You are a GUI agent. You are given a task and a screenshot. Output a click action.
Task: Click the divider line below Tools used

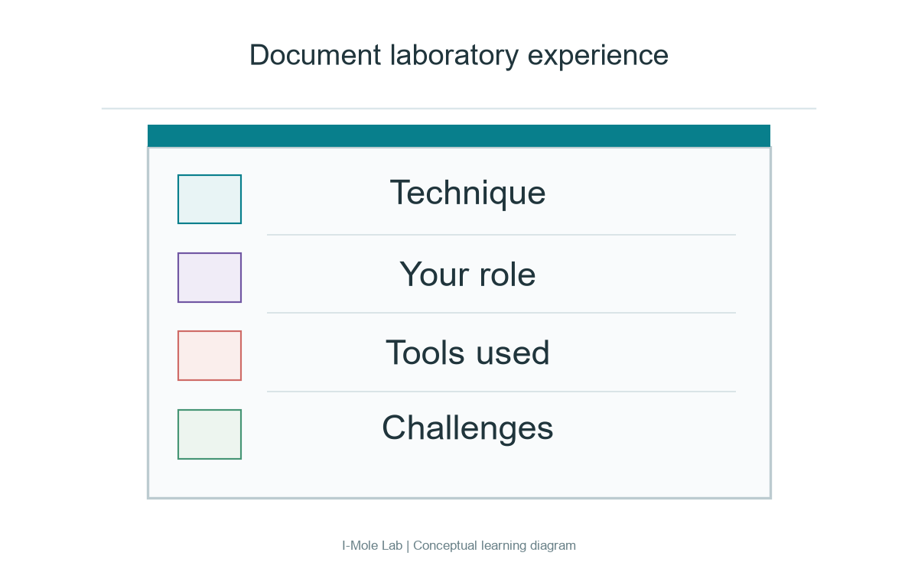[x=501, y=392]
